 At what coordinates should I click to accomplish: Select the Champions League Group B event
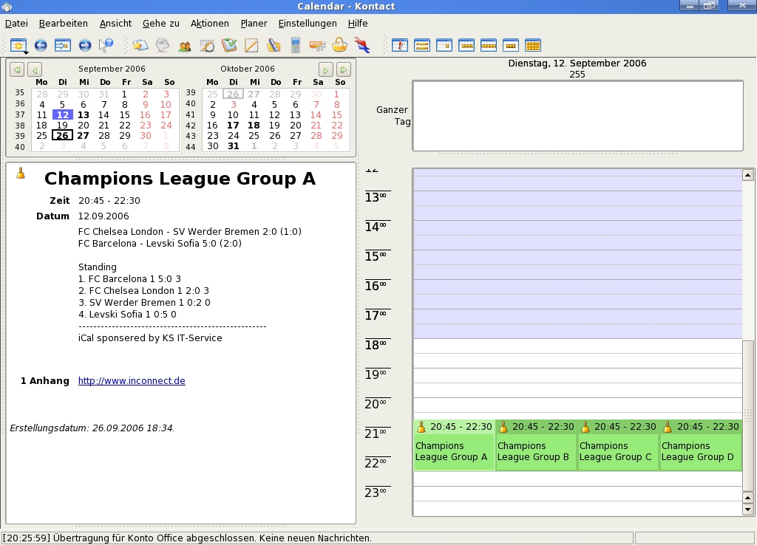click(x=536, y=445)
